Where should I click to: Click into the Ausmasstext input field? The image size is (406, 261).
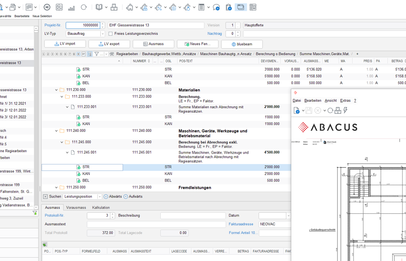tap(156, 224)
